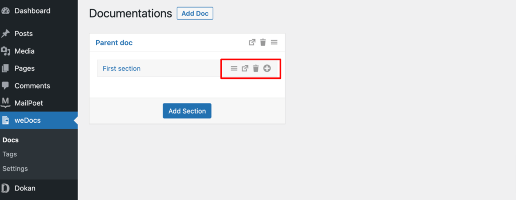The width and height of the screenshot is (516, 200).
Task: Open First section external link icon
Action: 245,68
